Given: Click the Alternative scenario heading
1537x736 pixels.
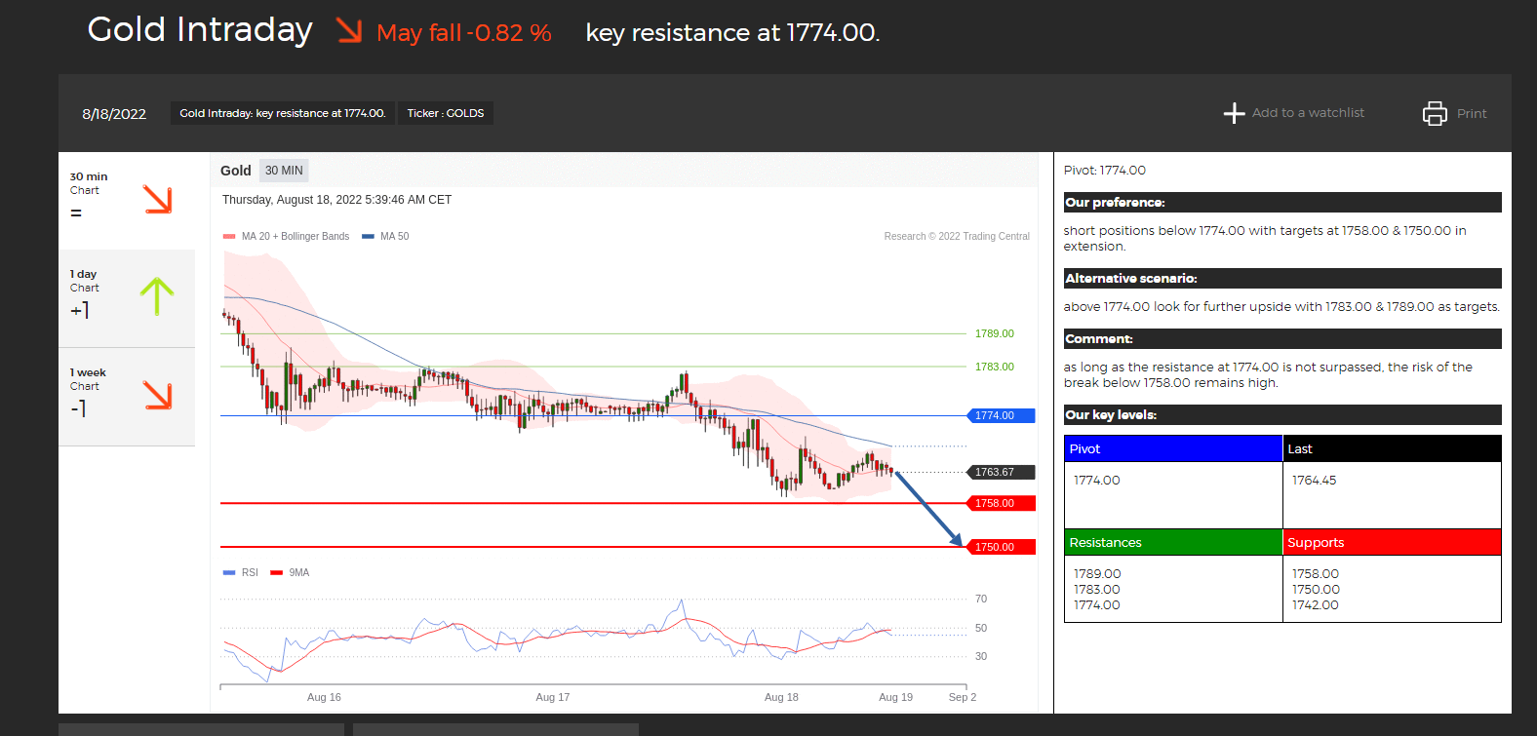Looking at the screenshot, I should point(1282,278).
